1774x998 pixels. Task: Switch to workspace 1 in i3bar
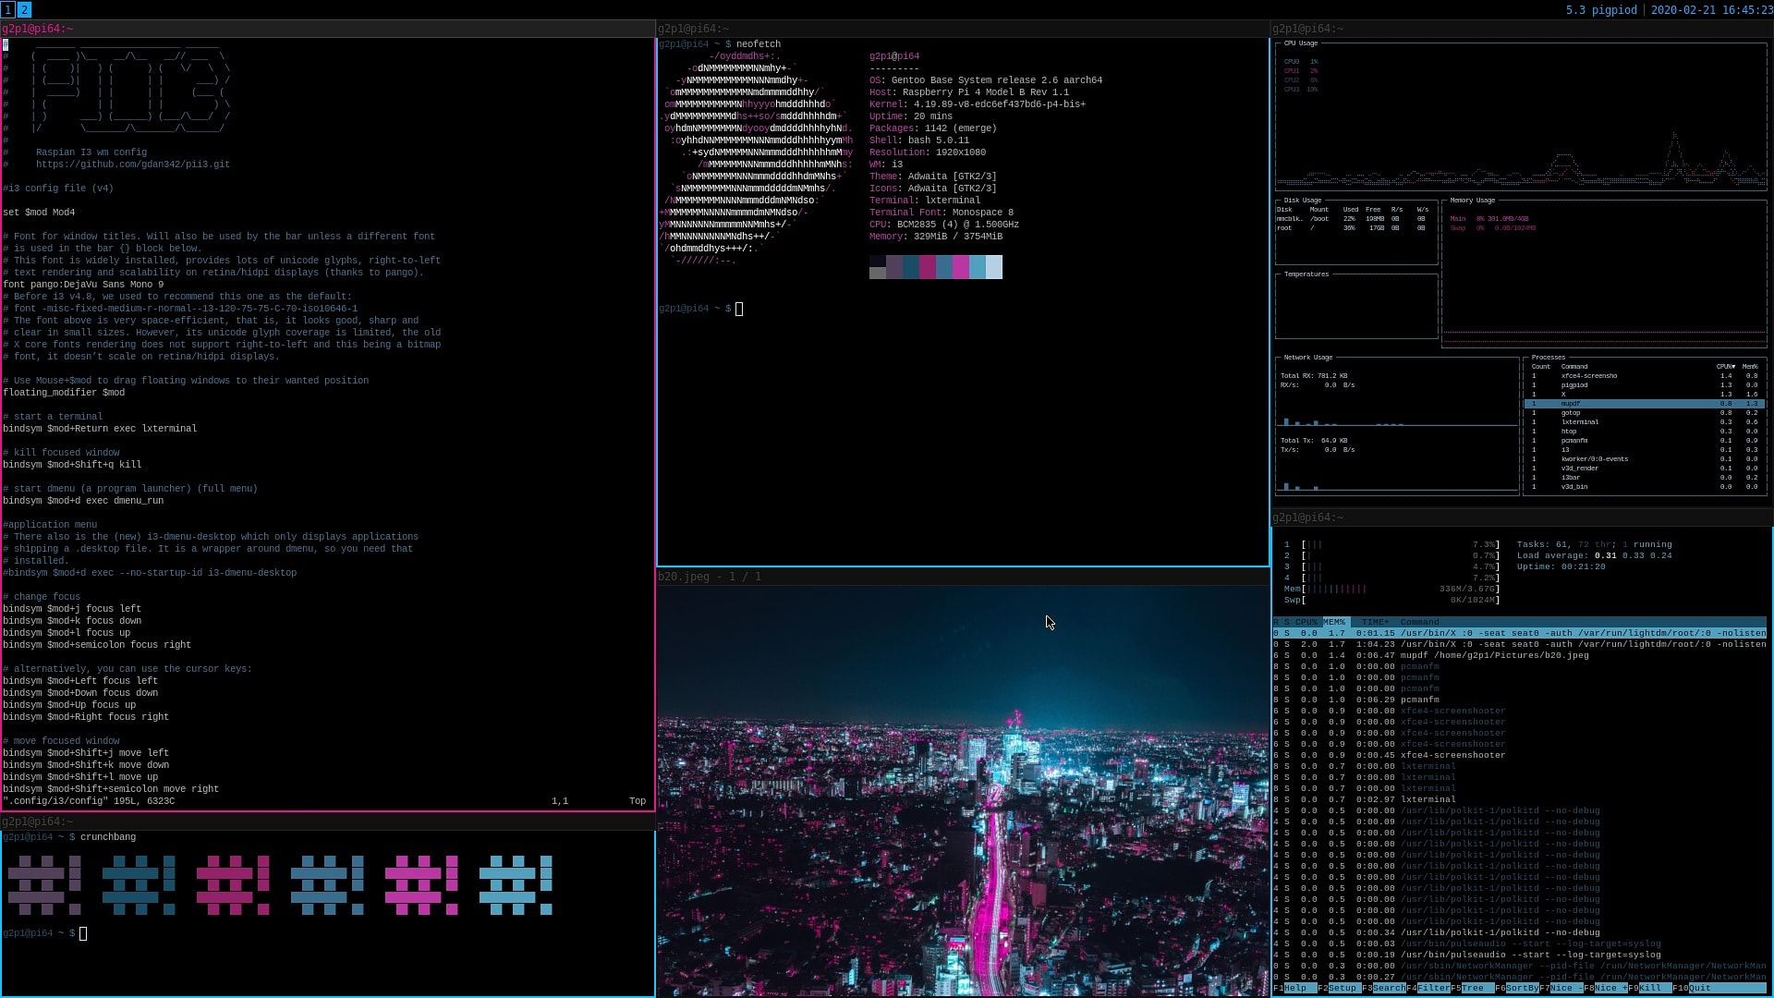click(7, 9)
